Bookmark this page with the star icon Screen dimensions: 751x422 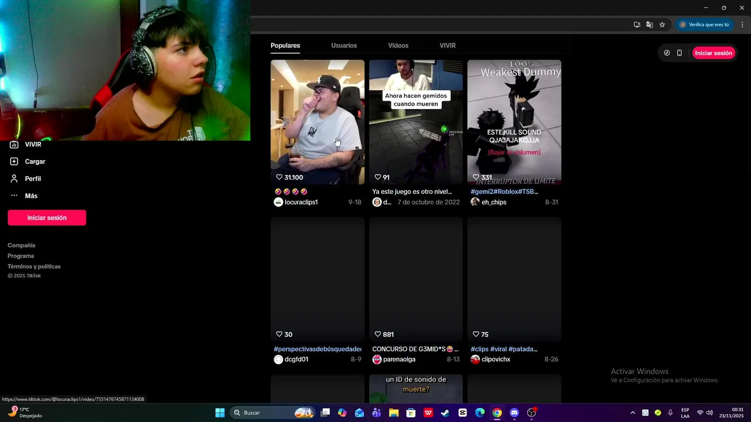(662, 25)
